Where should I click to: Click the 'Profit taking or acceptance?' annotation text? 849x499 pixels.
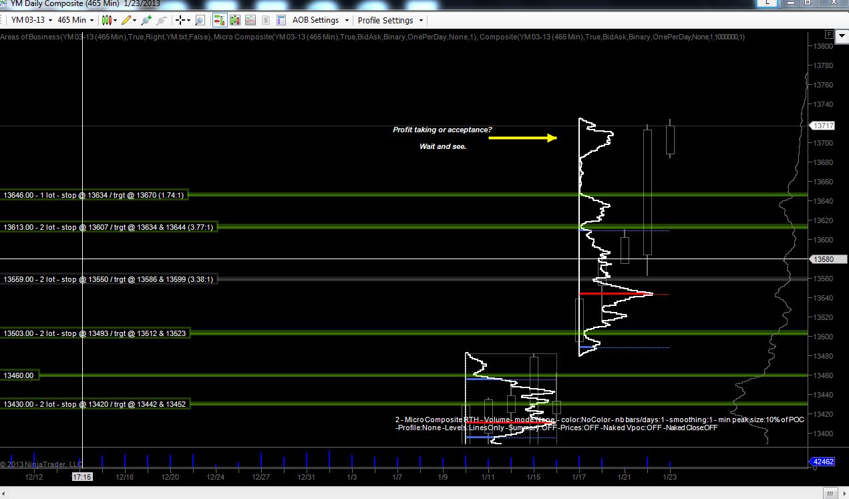coord(442,130)
